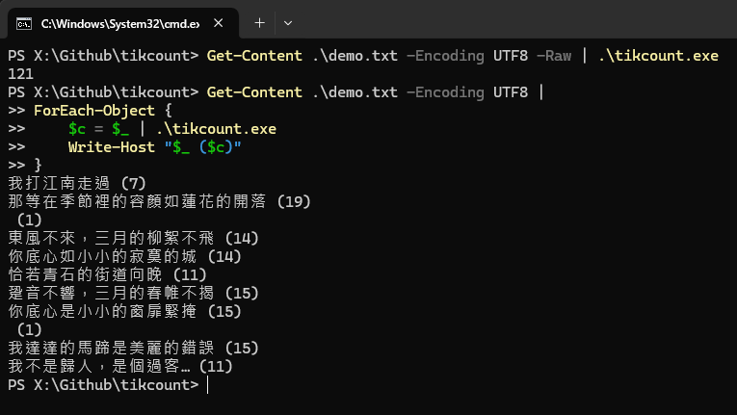This screenshot has height=415, width=737.
Task: Click the line 我不是歸人，是個過客… (11)
Action: coord(120,366)
